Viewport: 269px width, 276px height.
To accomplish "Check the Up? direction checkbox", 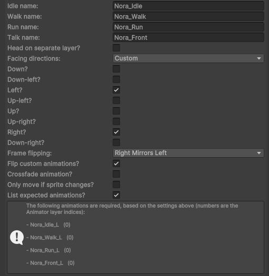I will (x=116, y=111).
